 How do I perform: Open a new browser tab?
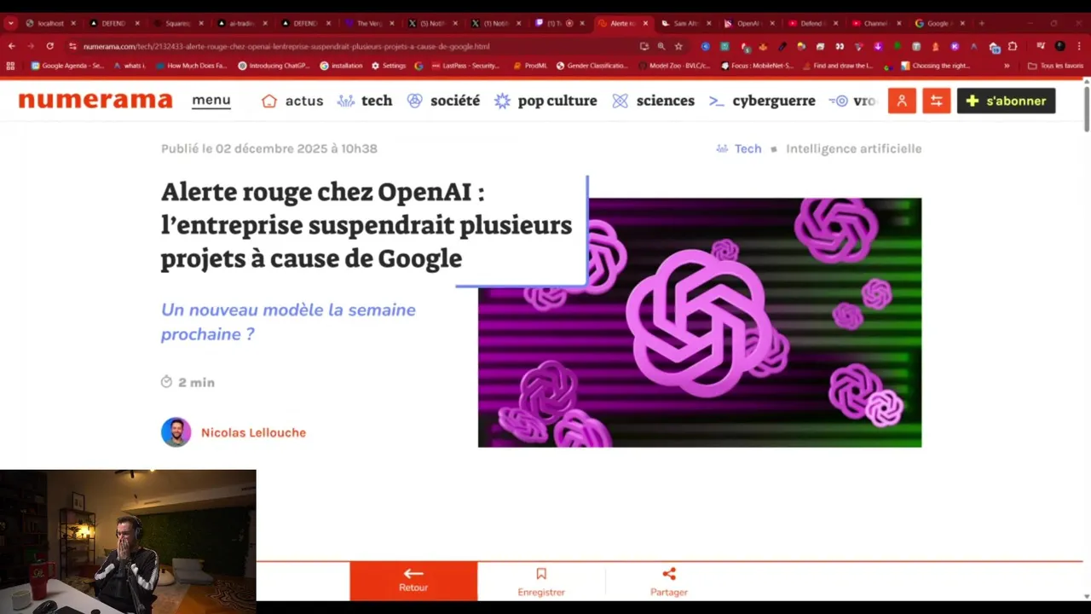pos(981,23)
